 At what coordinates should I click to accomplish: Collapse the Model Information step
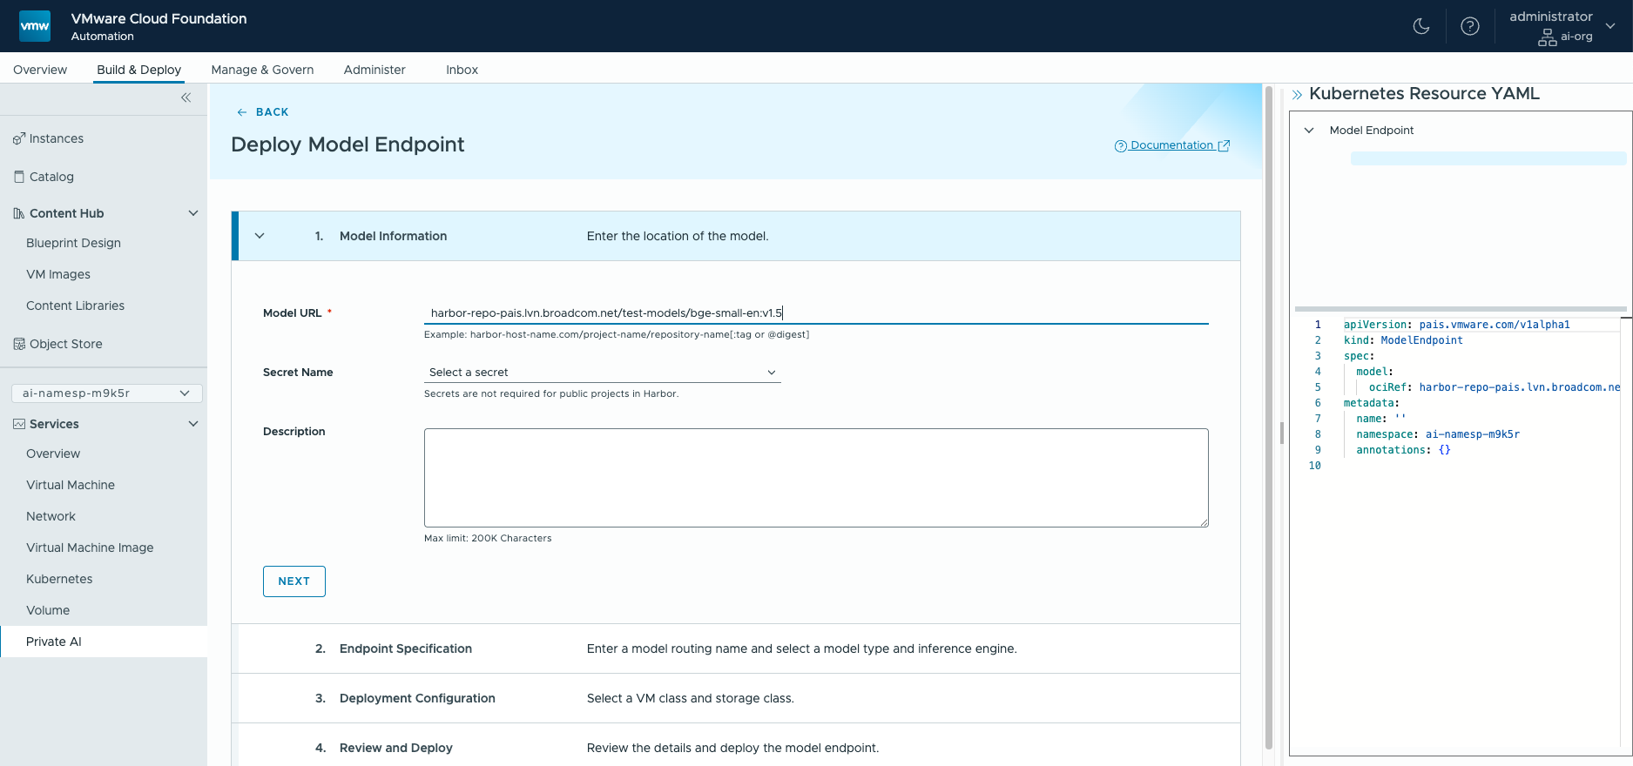pyautogui.click(x=260, y=236)
